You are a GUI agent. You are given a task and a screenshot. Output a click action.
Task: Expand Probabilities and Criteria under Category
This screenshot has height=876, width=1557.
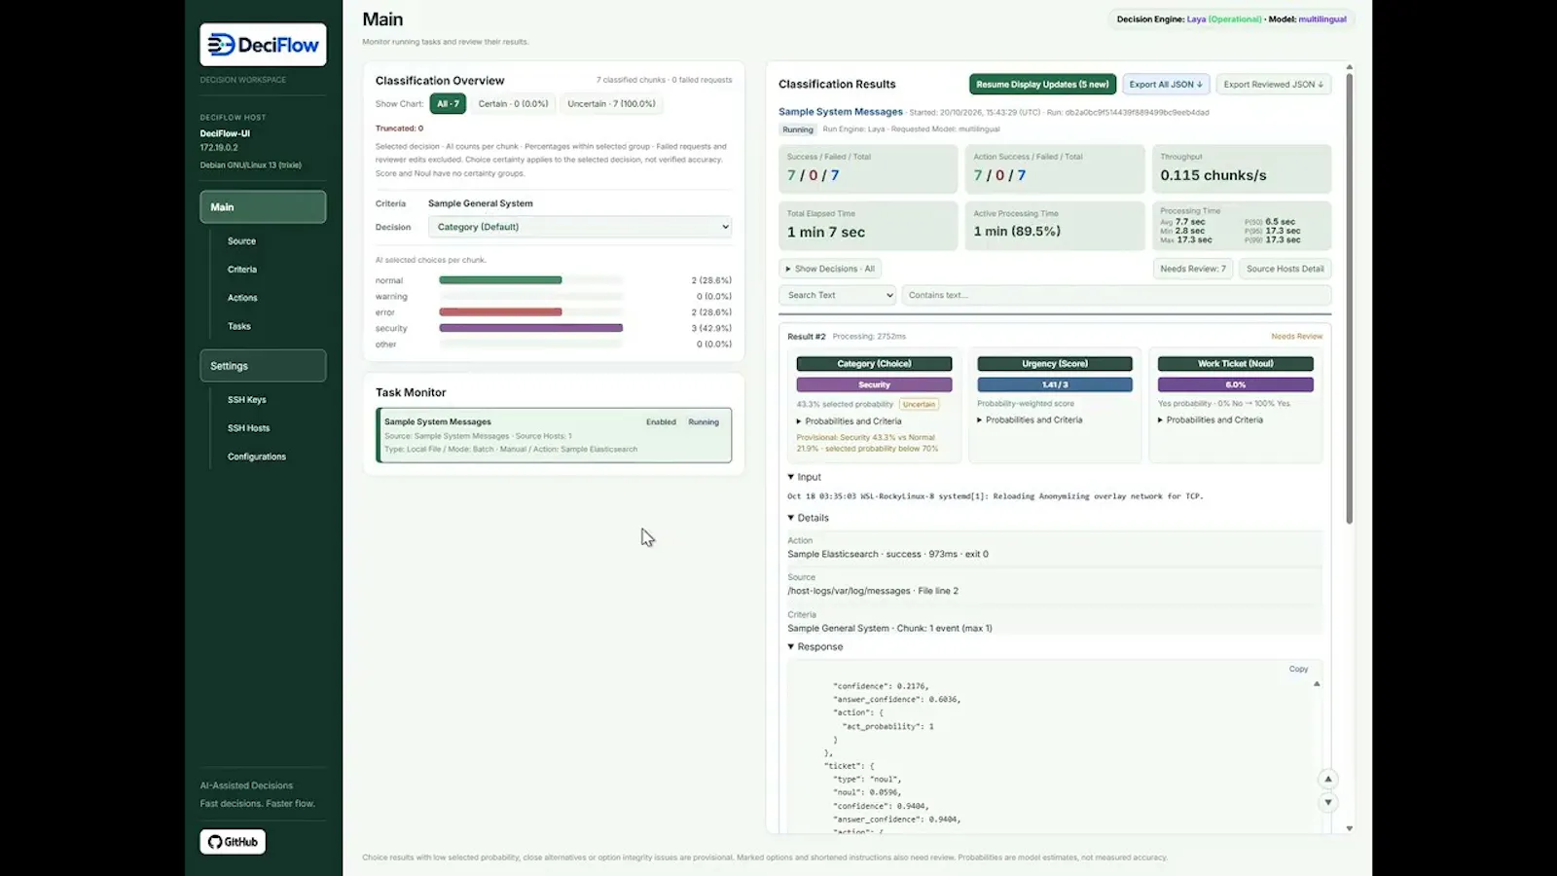[849, 421]
